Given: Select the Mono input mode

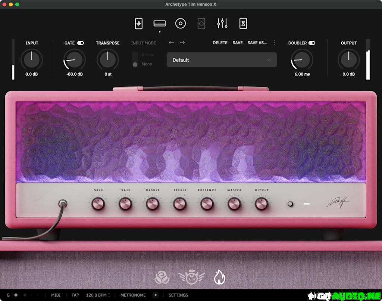Looking at the screenshot, I should 135,63.
